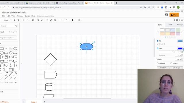The height and width of the screenshot is (103, 184).
Task: Select the ellipse shape in the shapes palette
Action: 15,48
